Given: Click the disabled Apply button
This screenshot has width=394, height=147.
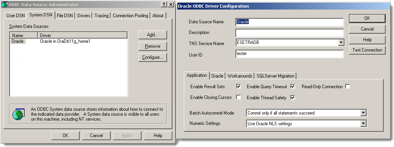Looking at the screenshot, I should (127, 136).
